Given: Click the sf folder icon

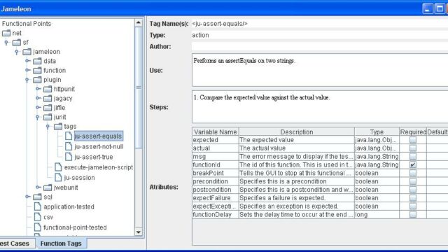Looking at the screenshot, I should (x=17, y=43).
